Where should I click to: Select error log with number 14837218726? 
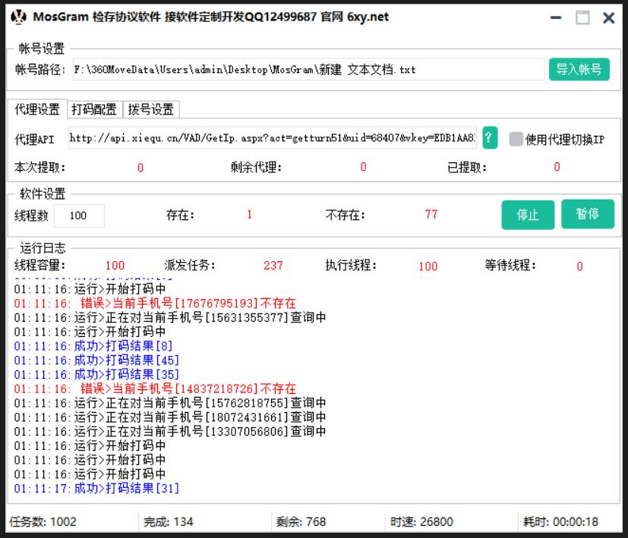(155, 389)
